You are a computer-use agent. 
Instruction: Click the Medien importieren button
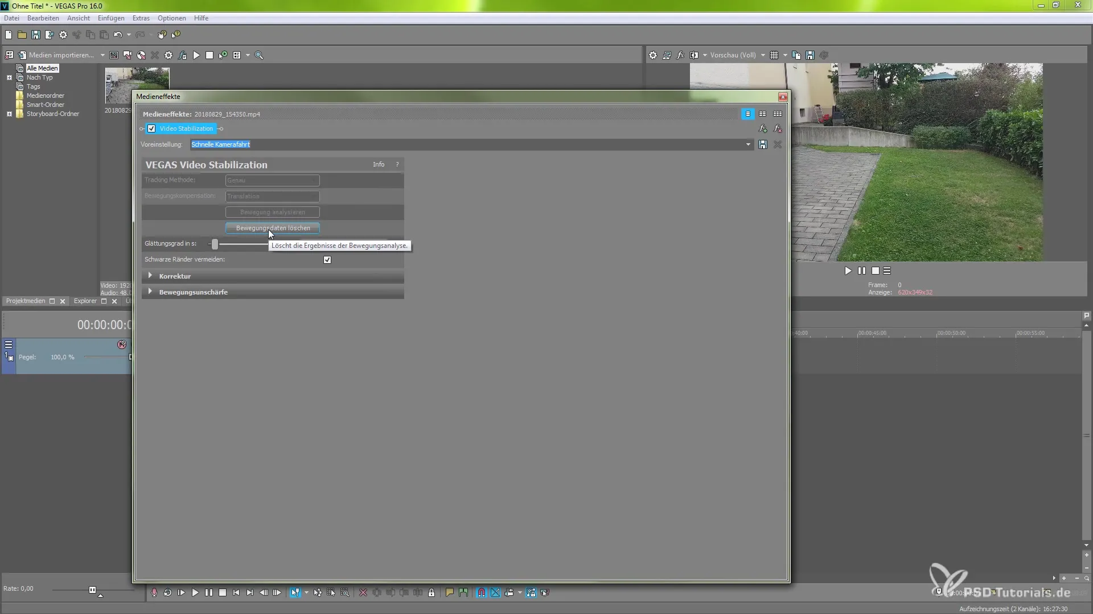tap(56, 55)
